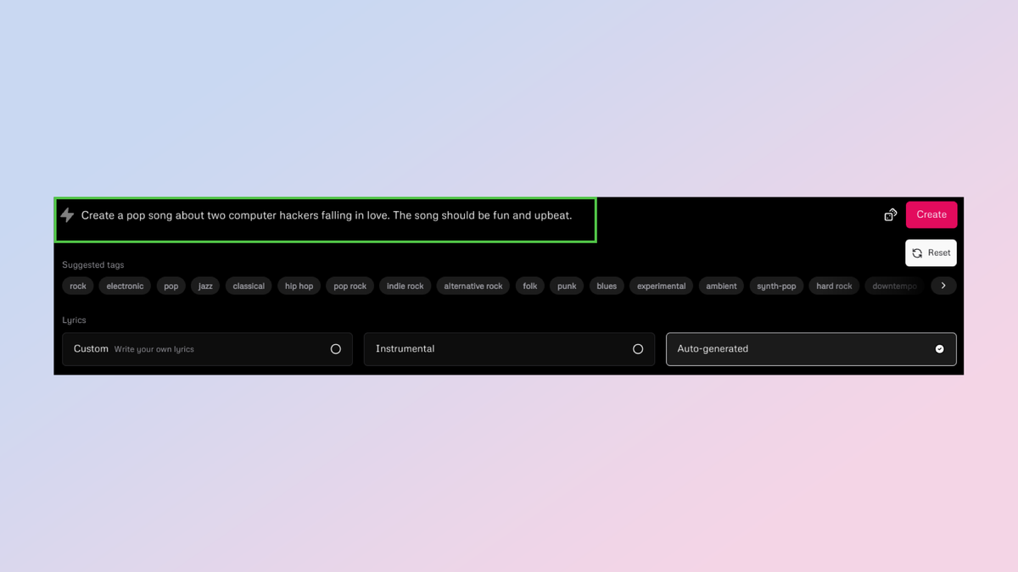Choose the pop genre tag
The width and height of the screenshot is (1018, 572).
(x=171, y=286)
